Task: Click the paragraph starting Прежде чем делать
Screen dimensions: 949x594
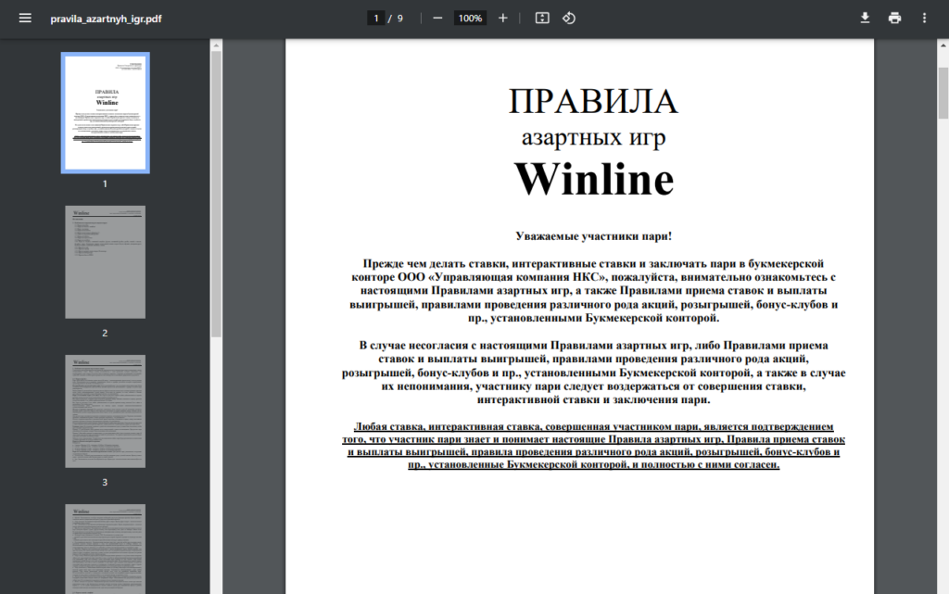Action: [594, 290]
